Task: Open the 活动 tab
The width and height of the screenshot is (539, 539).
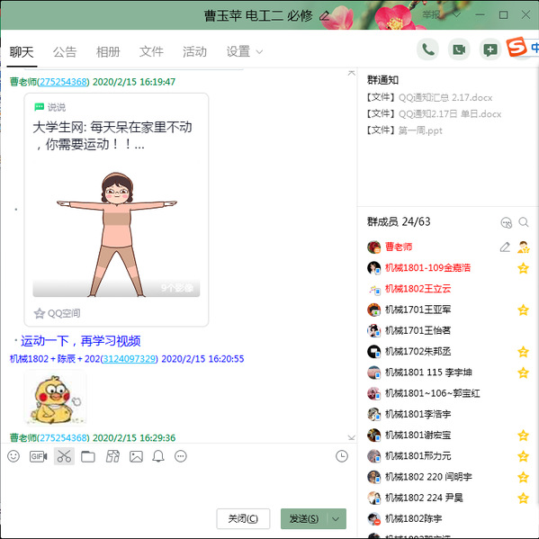Action: 194,52
